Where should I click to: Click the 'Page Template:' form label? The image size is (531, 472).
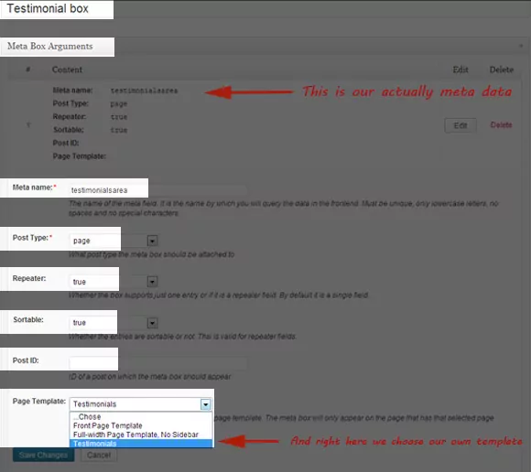pos(39,401)
